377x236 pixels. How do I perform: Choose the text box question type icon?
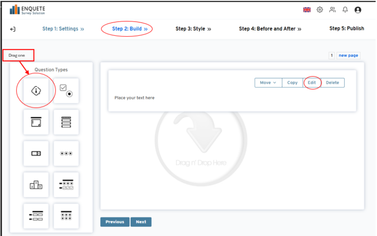pyautogui.click(x=36, y=122)
